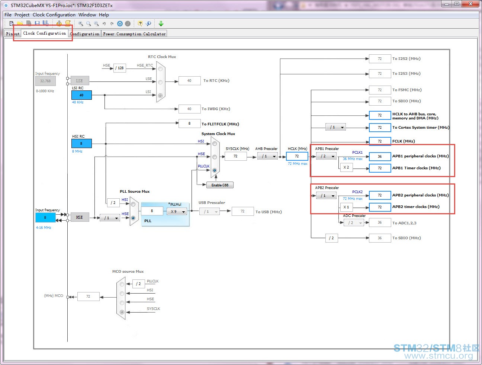Reset clock configuration with the blue icon

[120, 23]
